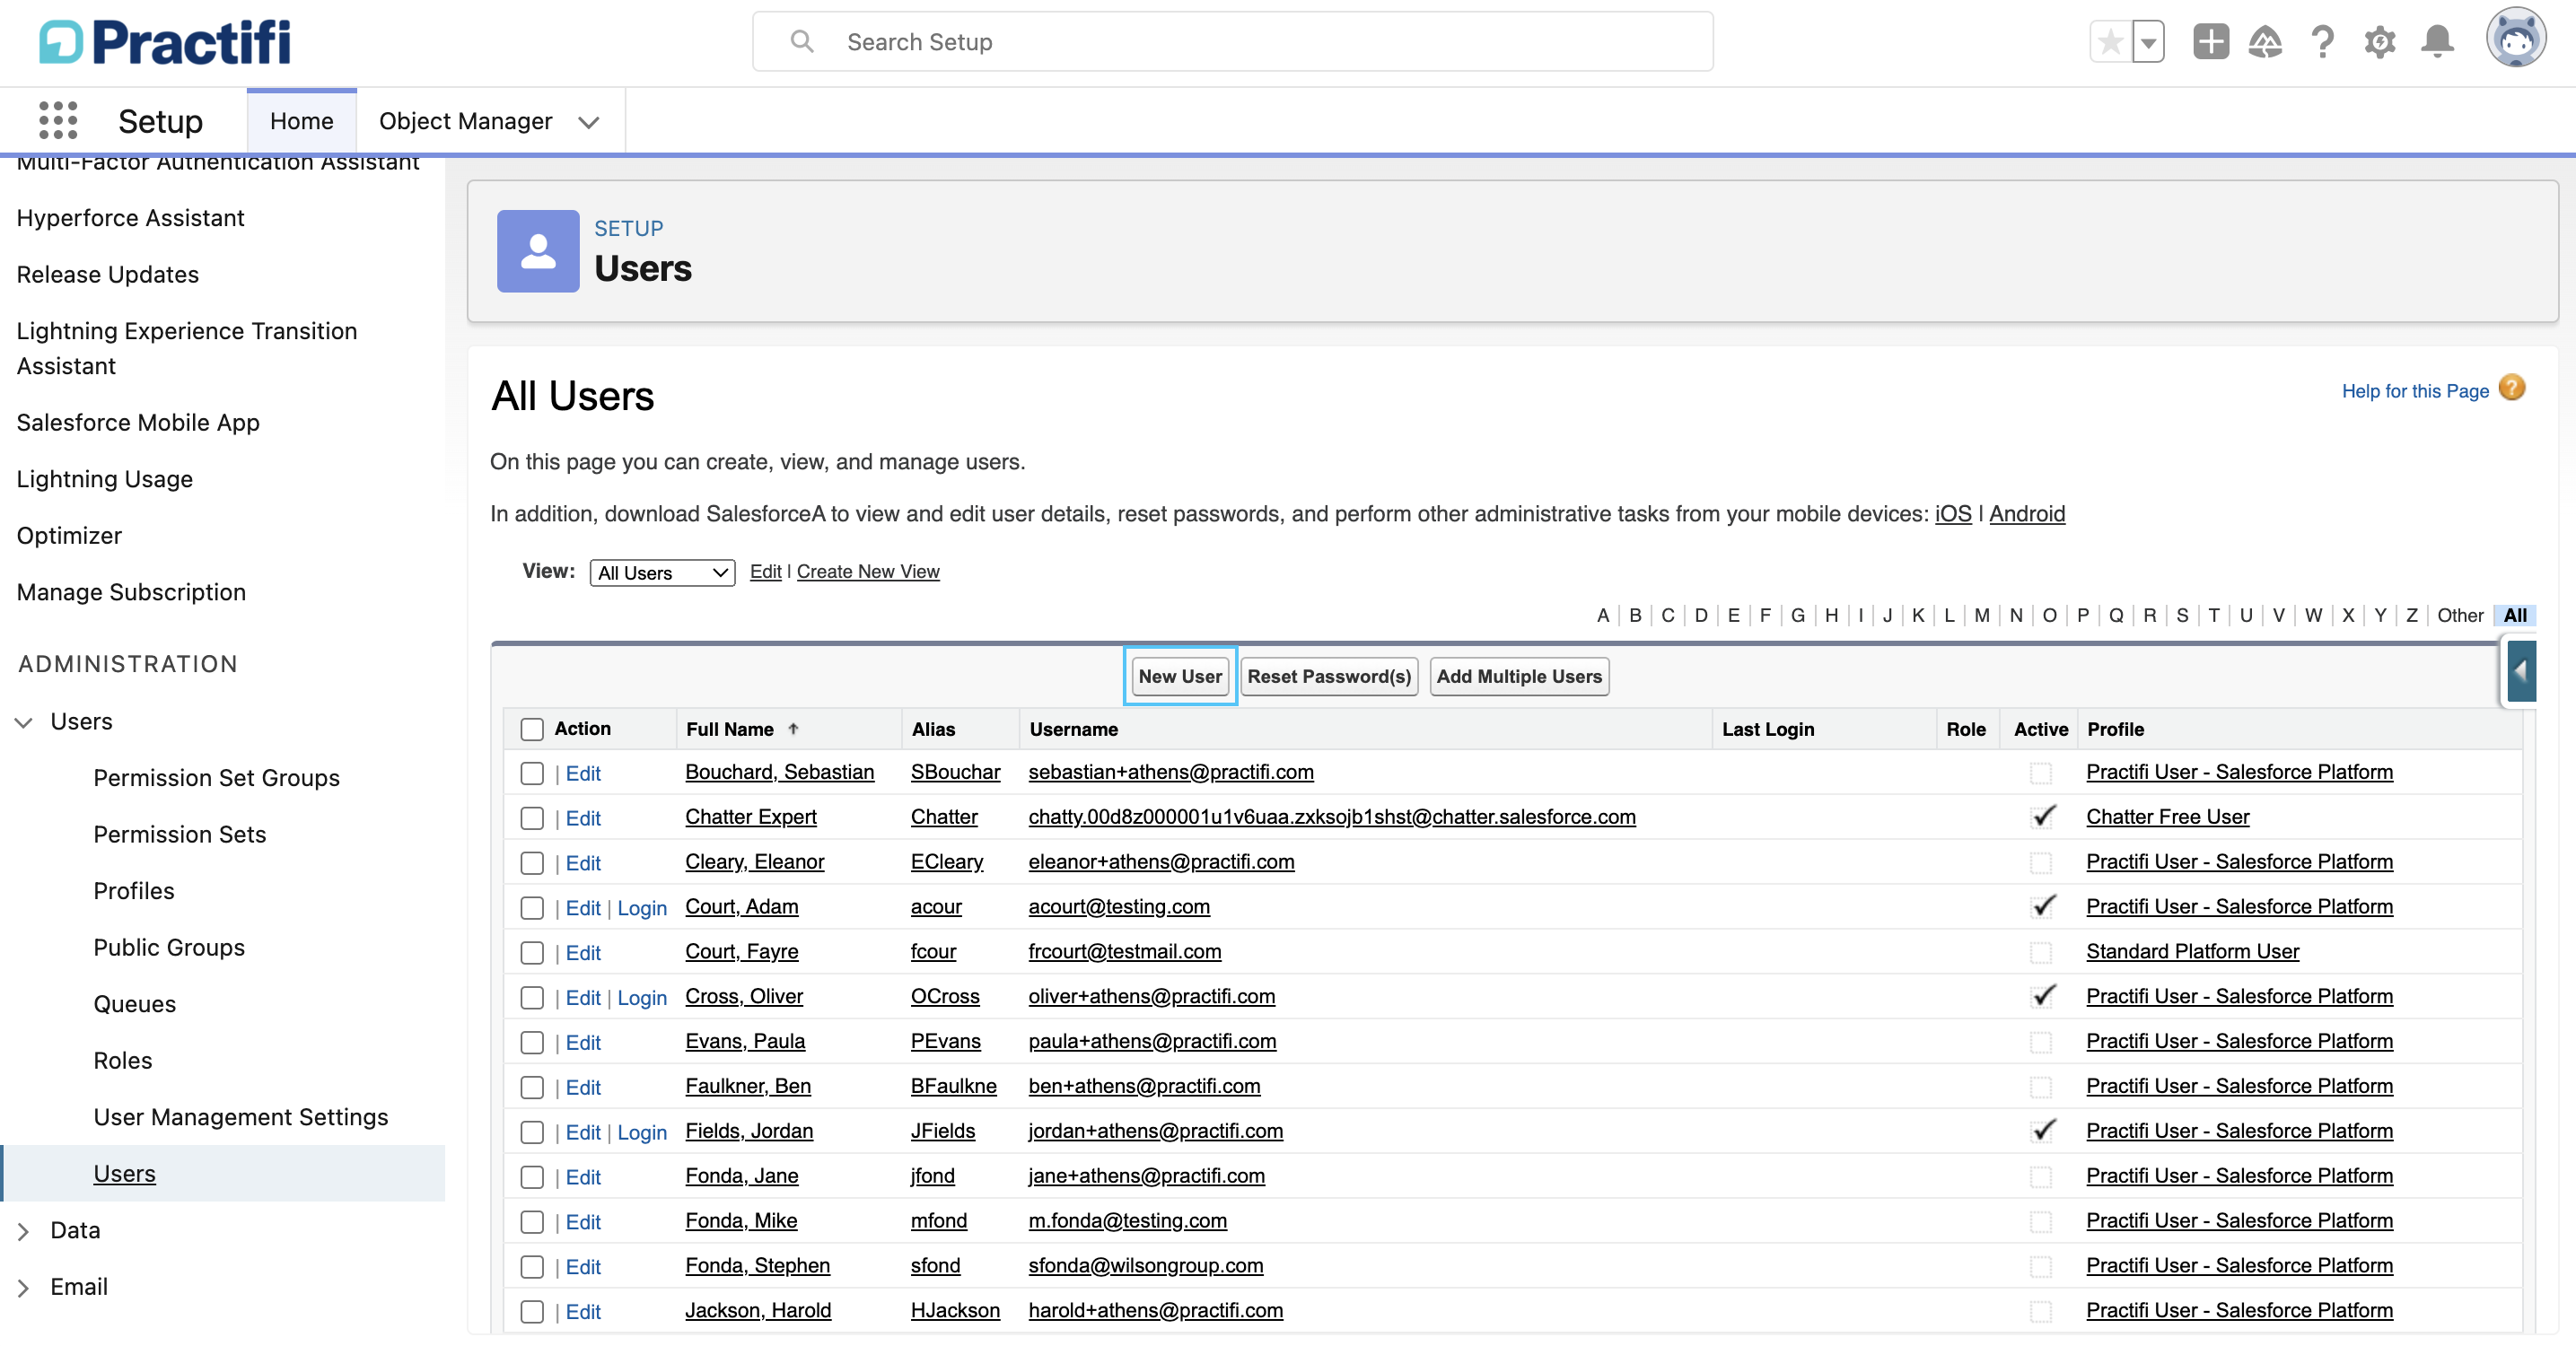The height and width of the screenshot is (1346, 2576).
Task: Open the Object Manager tab
Action: pos(465,121)
